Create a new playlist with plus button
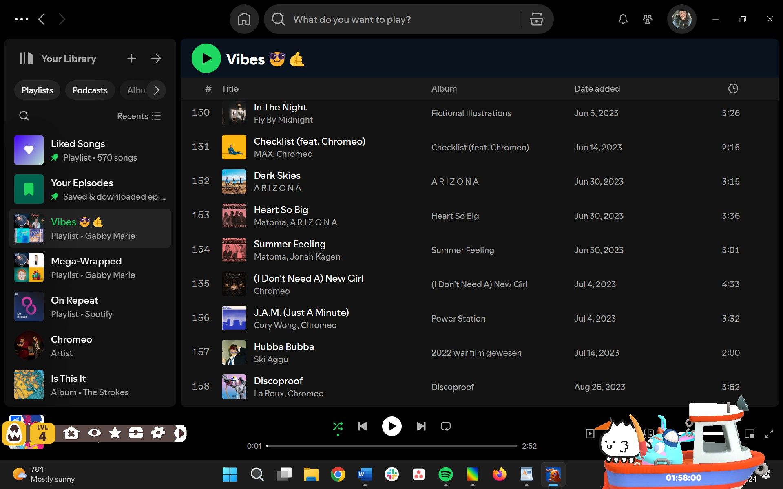Screen dimensions: 783x489 131,58
